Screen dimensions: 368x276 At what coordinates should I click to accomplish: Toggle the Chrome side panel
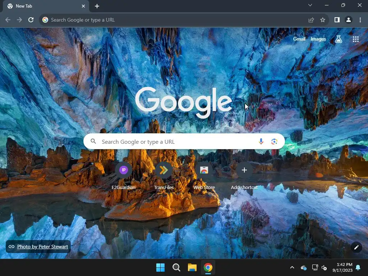pyautogui.click(x=337, y=20)
